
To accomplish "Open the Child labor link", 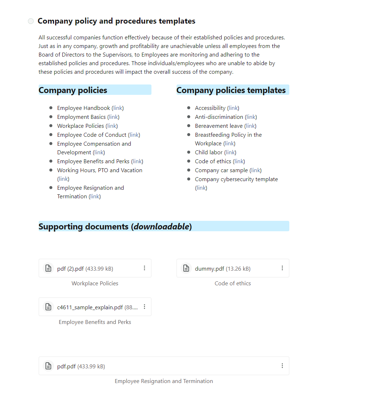I will click(x=230, y=152).
